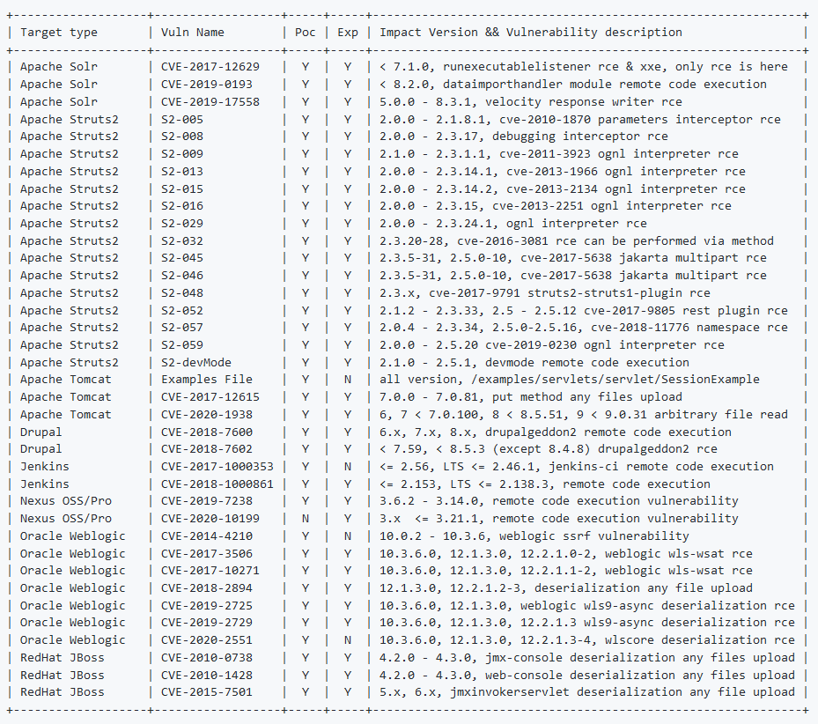Click the CVE-2018-7602 cell
Image resolution: width=818 pixels, height=724 pixels.
tap(207, 449)
